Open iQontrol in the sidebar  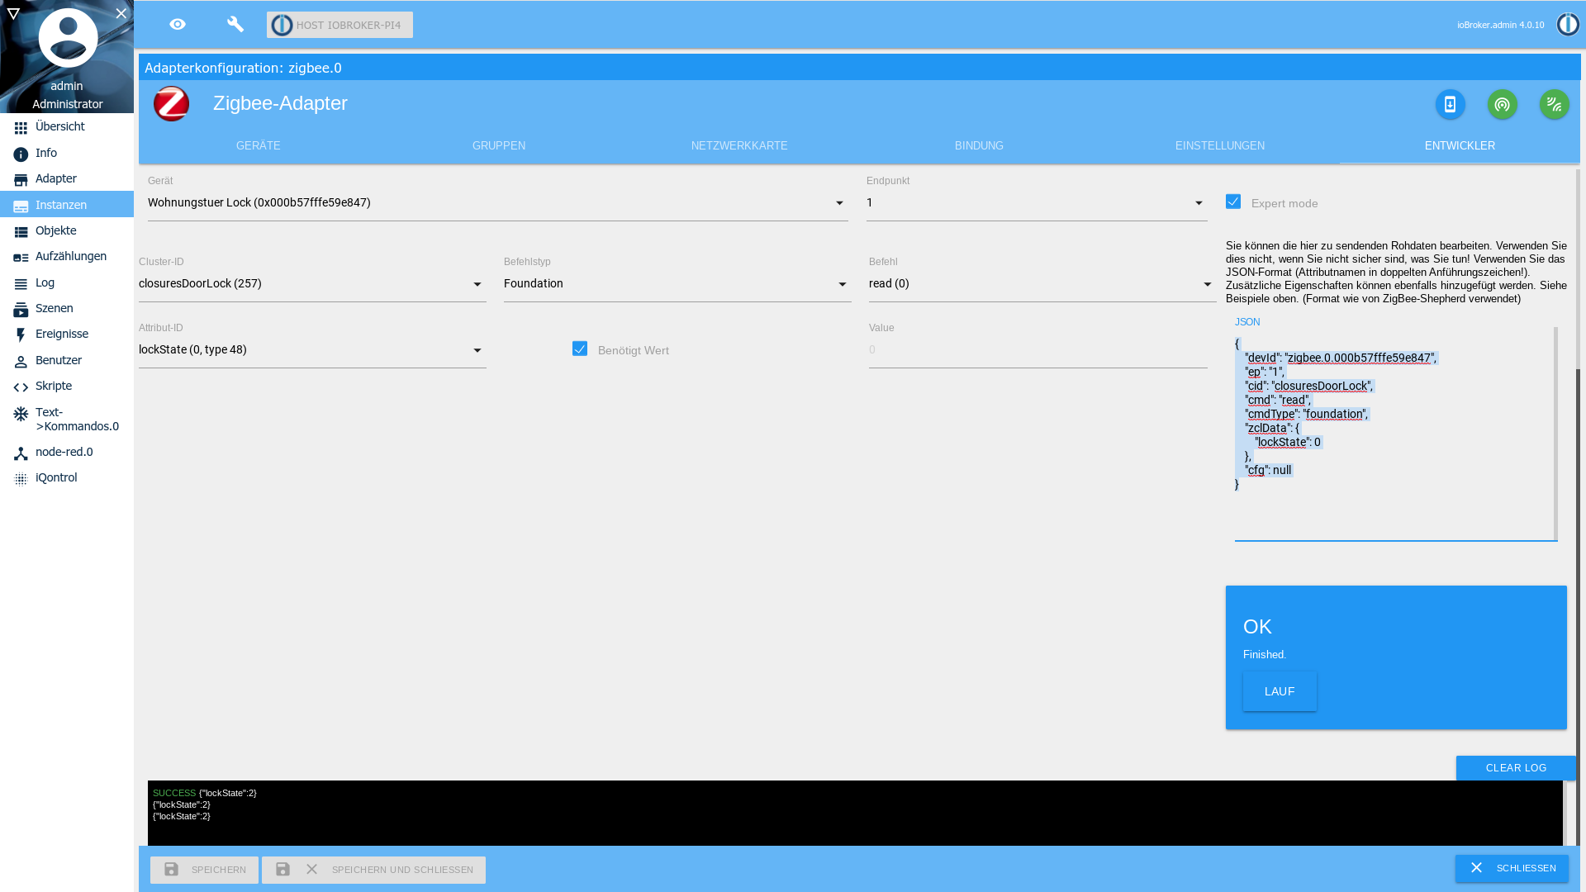click(67, 478)
